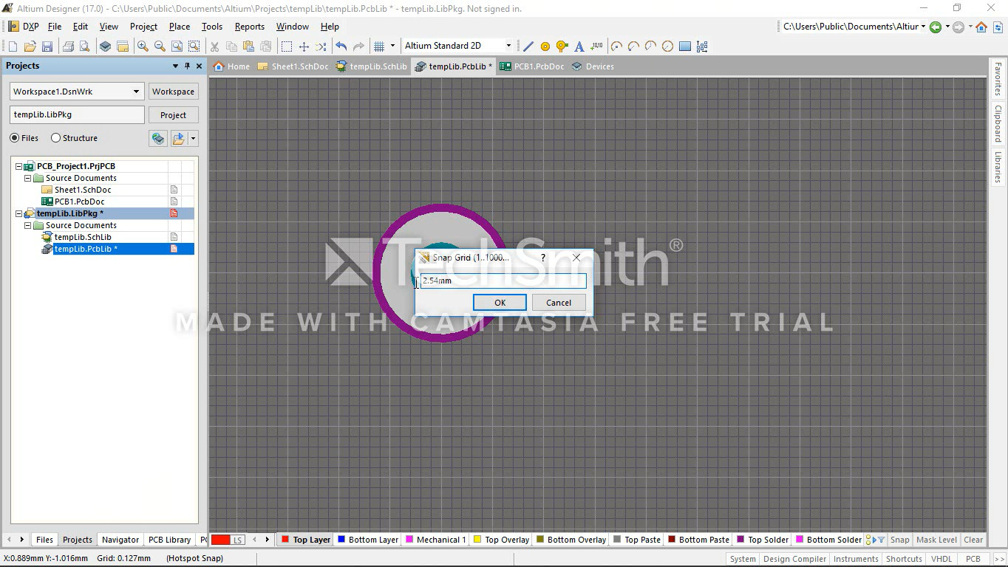The image size is (1008, 567).
Task: Click OK in Snap Grid dialog
Action: [500, 303]
